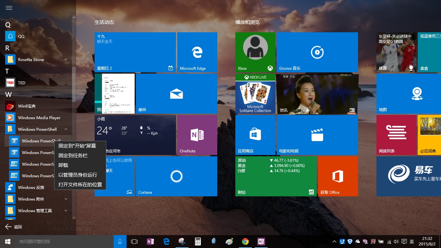Image resolution: width=441 pixels, height=248 pixels.
Task: Open the 易车 car tile
Action: click(x=409, y=176)
